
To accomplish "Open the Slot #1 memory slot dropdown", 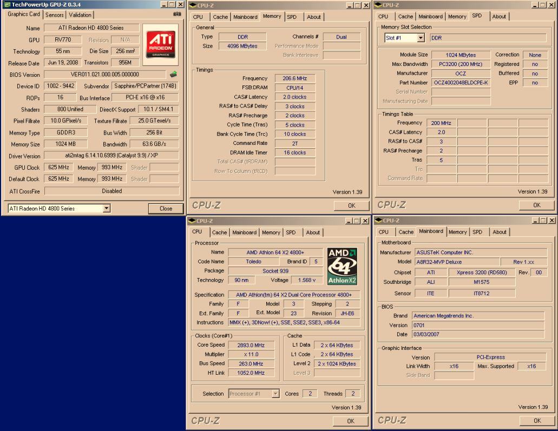I will 421,38.
